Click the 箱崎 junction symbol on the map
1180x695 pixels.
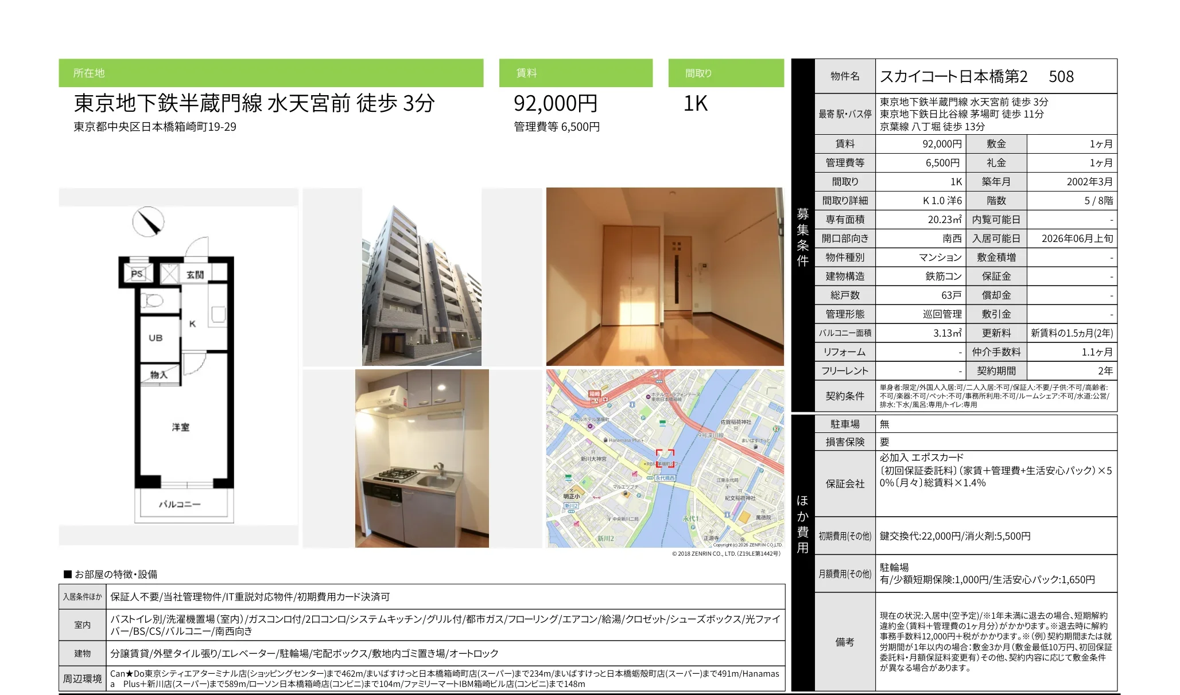coord(595,395)
